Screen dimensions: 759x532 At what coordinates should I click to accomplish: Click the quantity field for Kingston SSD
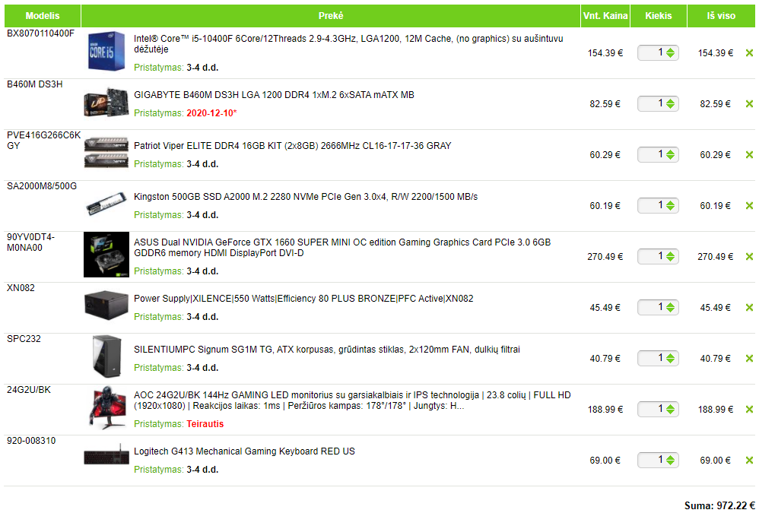click(658, 205)
